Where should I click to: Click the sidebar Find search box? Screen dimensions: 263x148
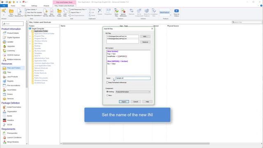pos(13,24)
